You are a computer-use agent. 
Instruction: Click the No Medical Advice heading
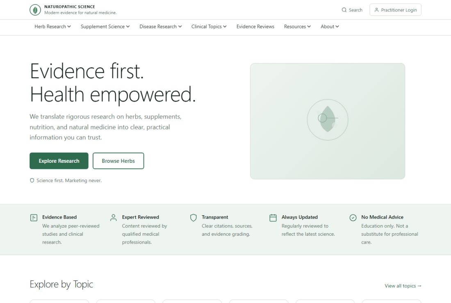tap(382, 217)
